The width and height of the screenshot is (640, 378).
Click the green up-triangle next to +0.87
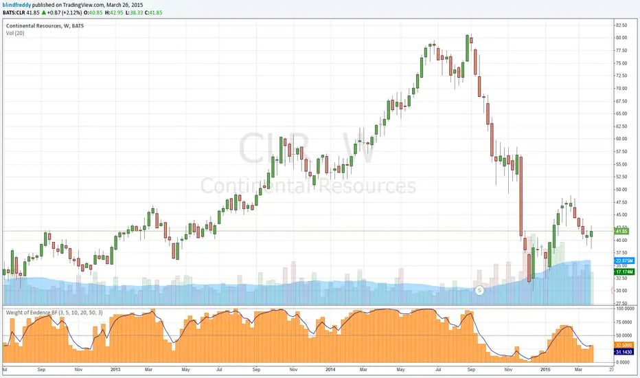click(44, 12)
